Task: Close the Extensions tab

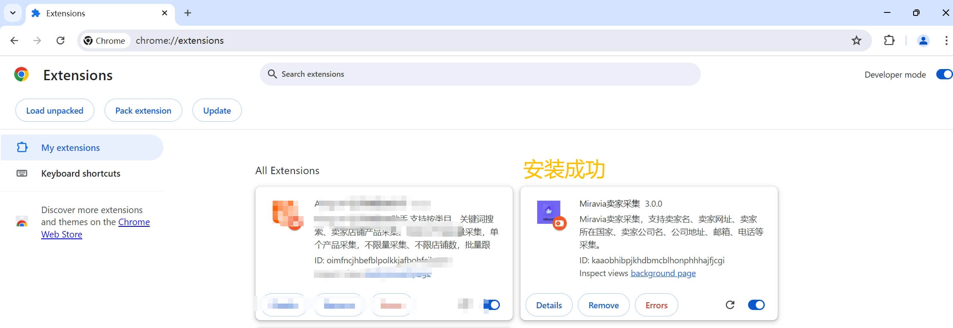Action: (x=165, y=13)
